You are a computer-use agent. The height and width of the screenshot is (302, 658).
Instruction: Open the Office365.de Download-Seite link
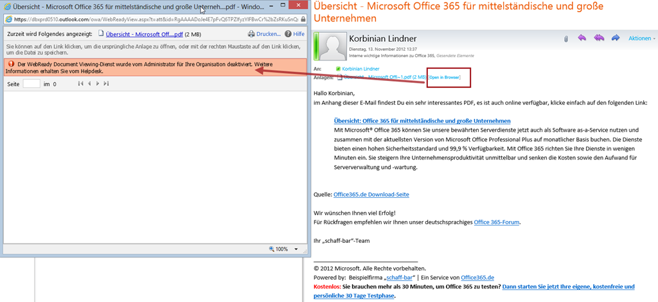coord(371,195)
